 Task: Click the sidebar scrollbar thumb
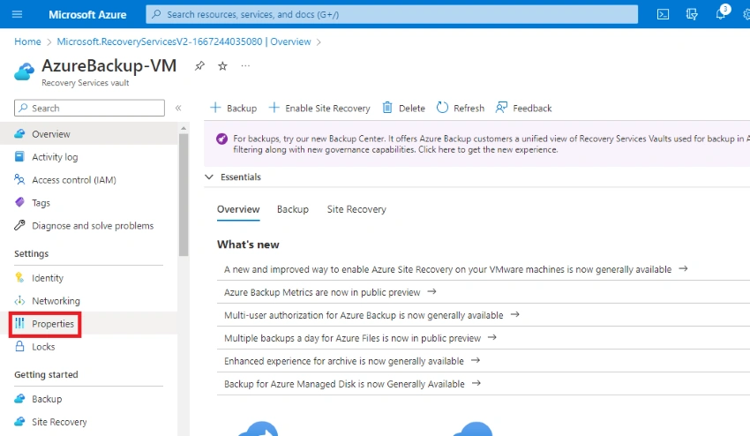point(184,195)
